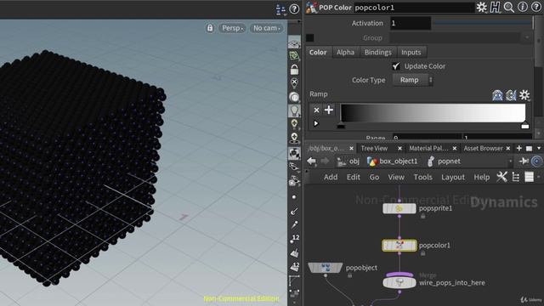Viewport: 544px width, 306px height.
Task: Open the Persp view menu
Action: 232,28
